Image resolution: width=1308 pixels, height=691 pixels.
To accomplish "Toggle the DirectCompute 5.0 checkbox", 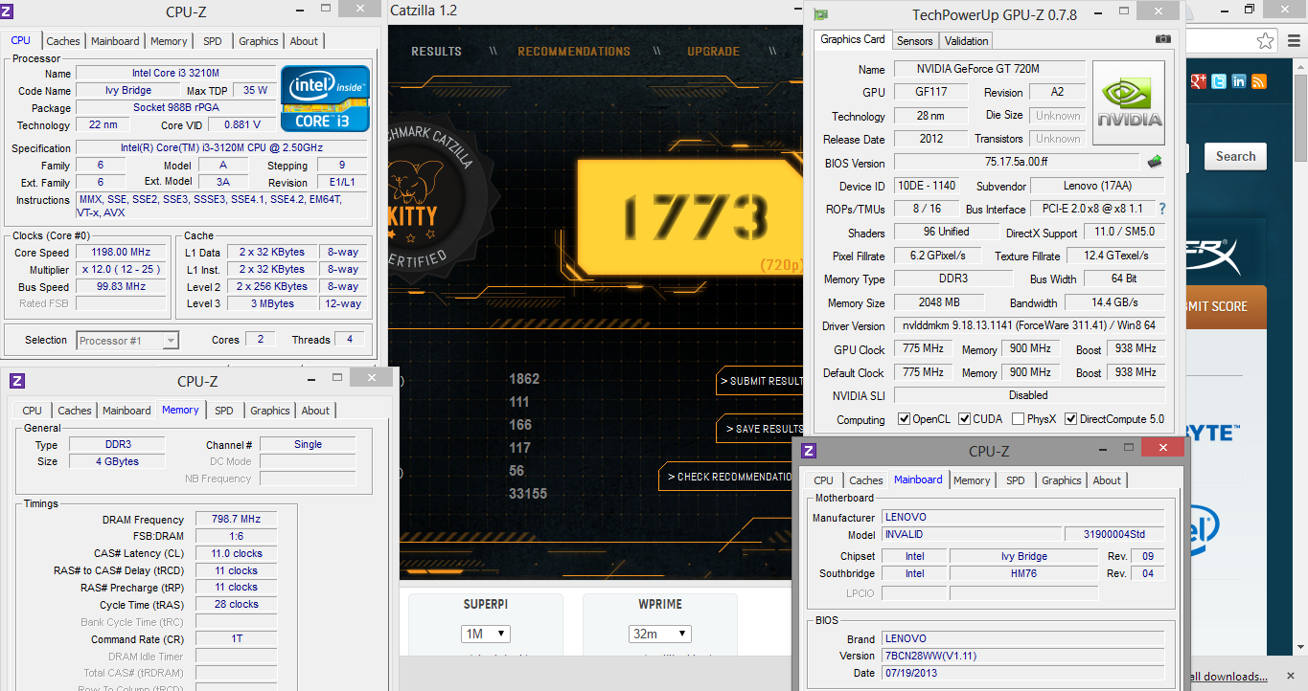I will click(x=1071, y=419).
